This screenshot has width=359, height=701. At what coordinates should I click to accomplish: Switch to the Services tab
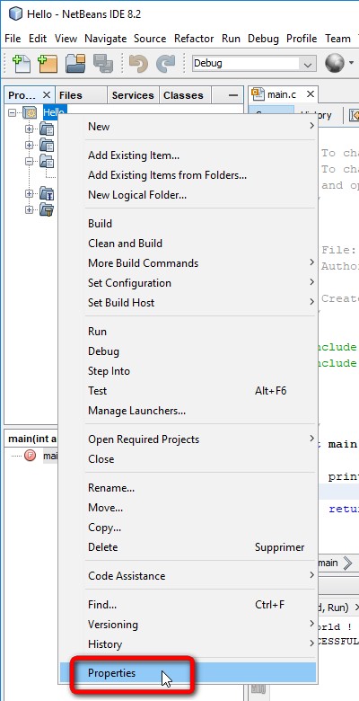point(133,95)
